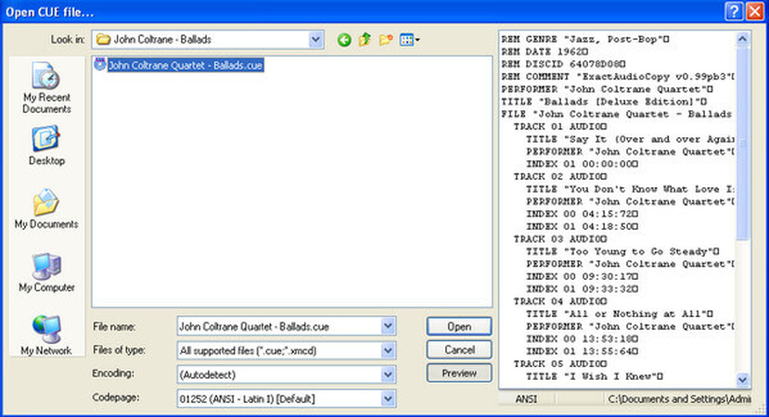
Task: Expand the Encoding dropdown
Action: pos(388,374)
